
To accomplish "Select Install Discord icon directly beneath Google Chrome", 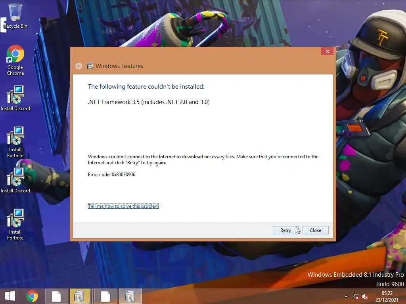I will 15,98.
